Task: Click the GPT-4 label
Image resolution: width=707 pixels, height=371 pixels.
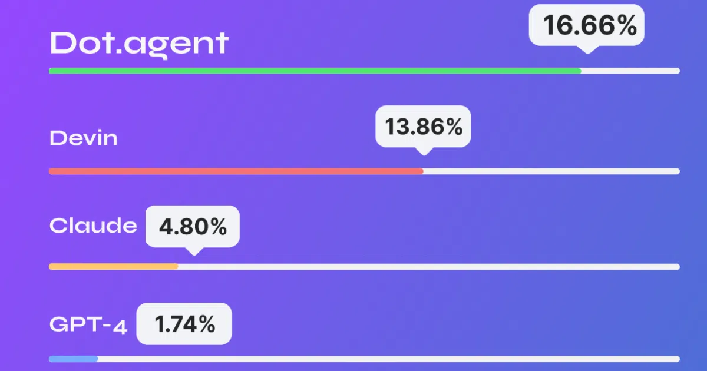Action: [x=88, y=324]
